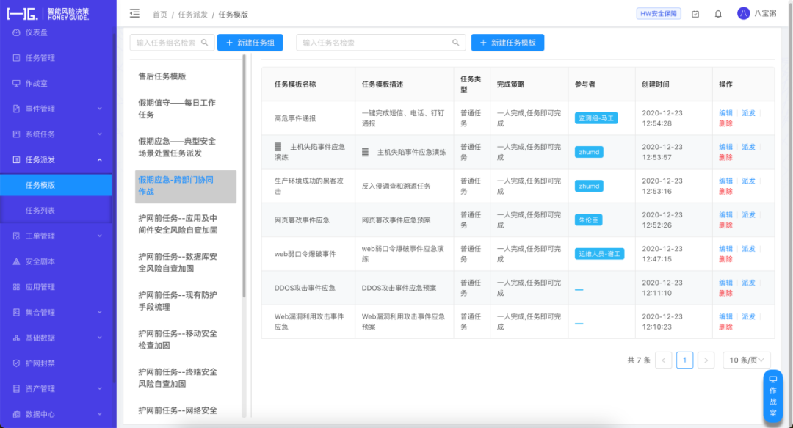Click the 任务管理 sidebar icon
Image resolution: width=793 pixels, height=428 pixels.
click(x=16, y=58)
